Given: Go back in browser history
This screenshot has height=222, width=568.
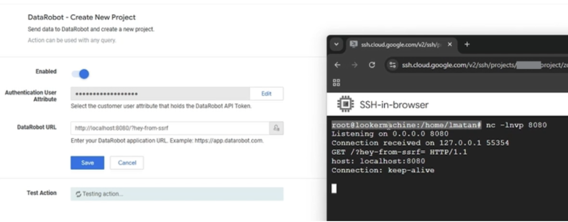Looking at the screenshot, I should click(x=337, y=65).
